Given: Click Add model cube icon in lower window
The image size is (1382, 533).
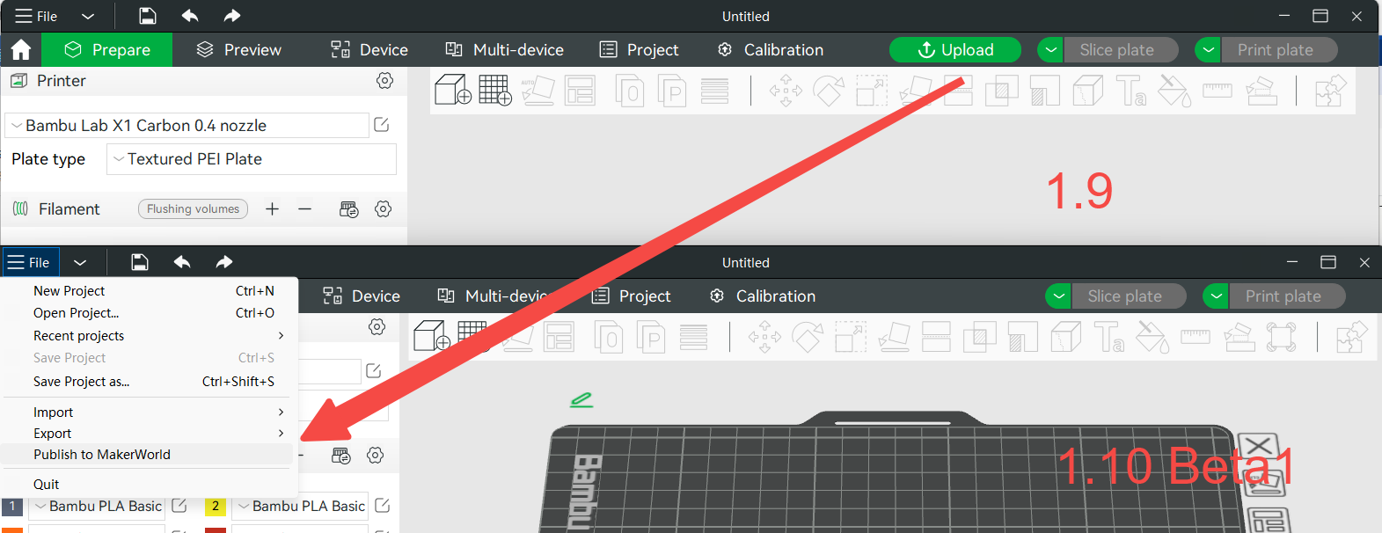Looking at the screenshot, I should click(x=431, y=336).
